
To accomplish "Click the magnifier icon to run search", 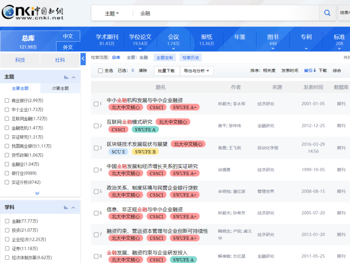I will (x=327, y=13).
